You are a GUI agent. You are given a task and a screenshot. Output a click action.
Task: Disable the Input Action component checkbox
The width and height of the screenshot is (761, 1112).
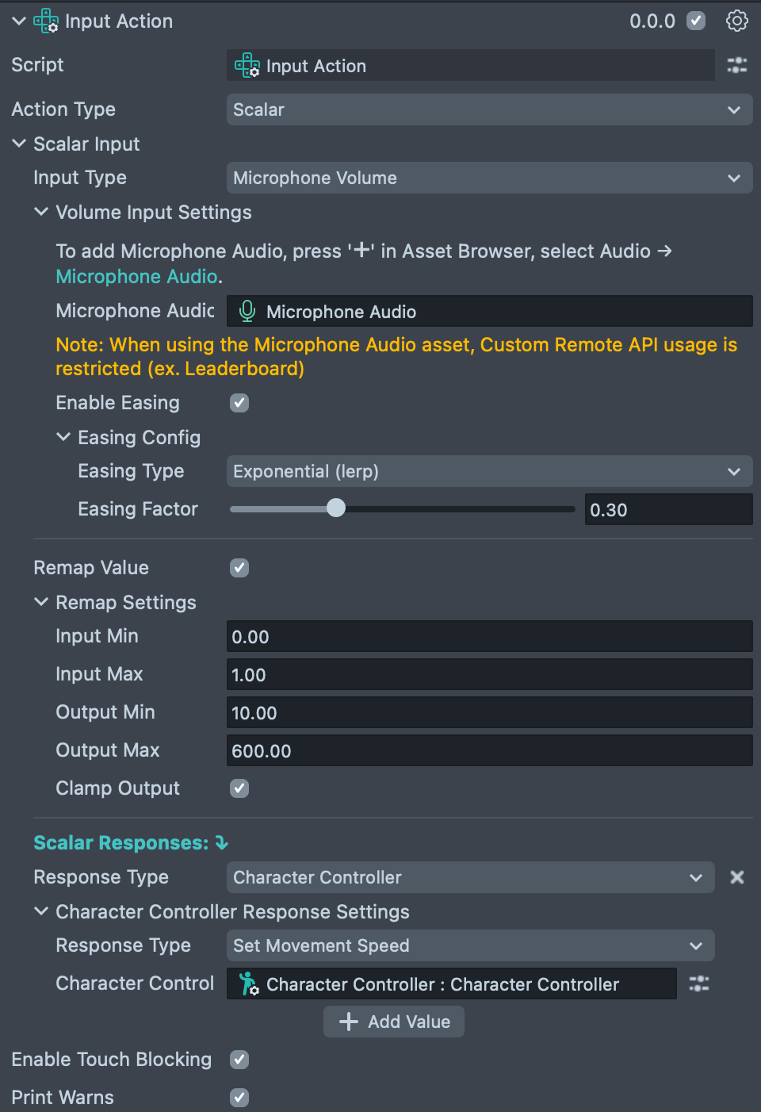696,21
